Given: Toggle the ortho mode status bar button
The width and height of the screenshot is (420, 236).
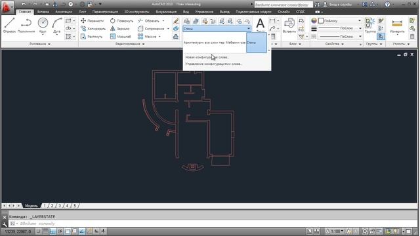Looking at the screenshot, I should (52, 231).
